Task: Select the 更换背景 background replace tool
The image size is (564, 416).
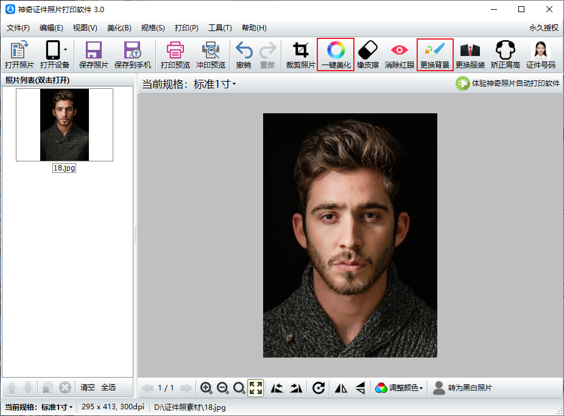Action: tap(435, 55)
